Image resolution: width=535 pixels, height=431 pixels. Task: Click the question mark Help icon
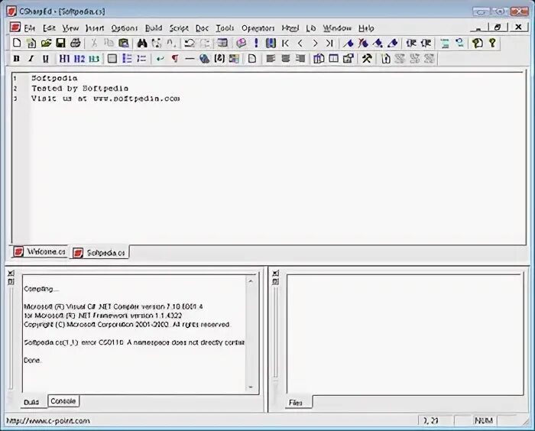pos(492,43)
